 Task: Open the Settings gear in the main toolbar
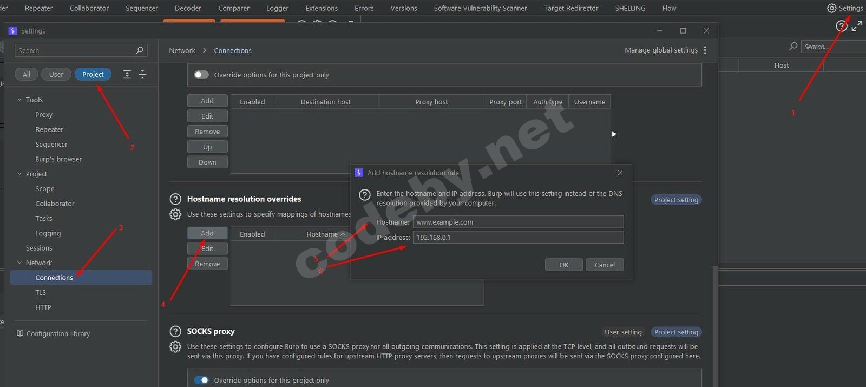[x=832, y=8]
